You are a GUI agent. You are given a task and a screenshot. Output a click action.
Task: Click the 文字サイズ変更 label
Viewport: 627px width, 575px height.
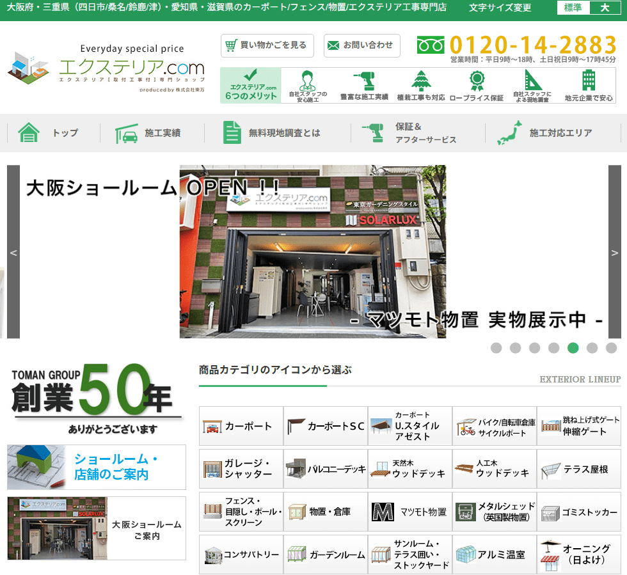[500, 8]
